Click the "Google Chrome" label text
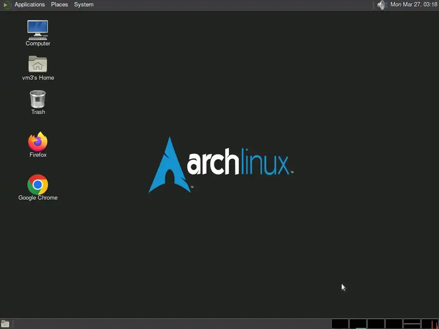 click(38, 198)
